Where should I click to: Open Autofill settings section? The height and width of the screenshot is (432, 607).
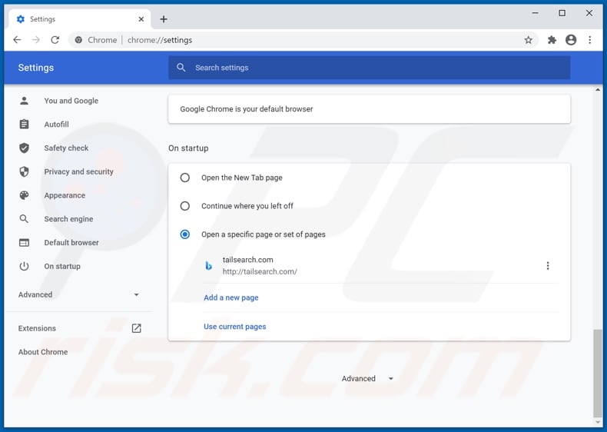[57, 125]
